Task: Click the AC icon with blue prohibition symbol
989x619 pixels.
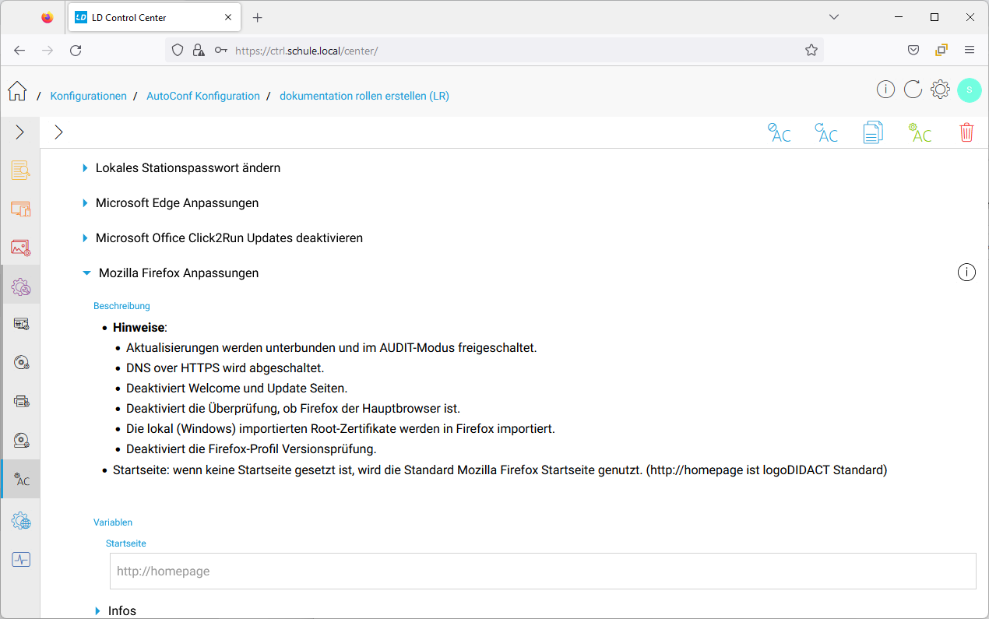Action: (x=779, y=132)
